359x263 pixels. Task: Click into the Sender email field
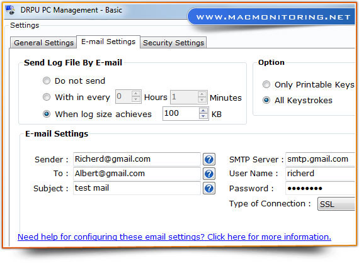coord(137,159)
